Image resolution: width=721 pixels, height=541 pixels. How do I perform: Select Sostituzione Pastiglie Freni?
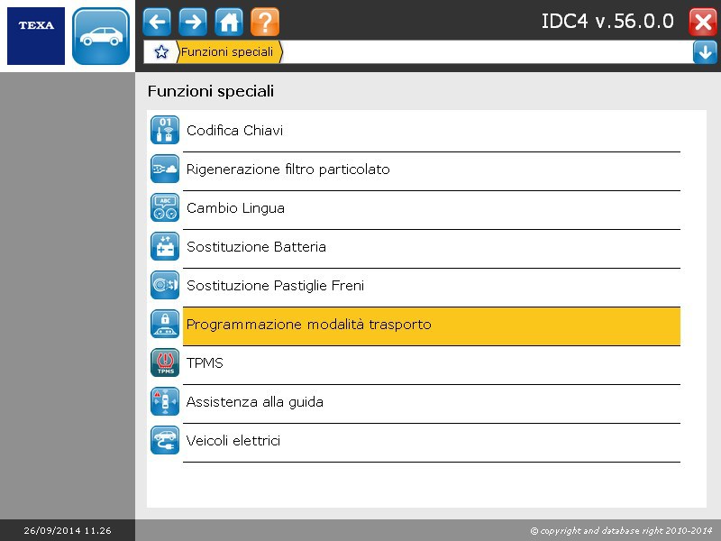pyautogui.click(x=432, y=286)
